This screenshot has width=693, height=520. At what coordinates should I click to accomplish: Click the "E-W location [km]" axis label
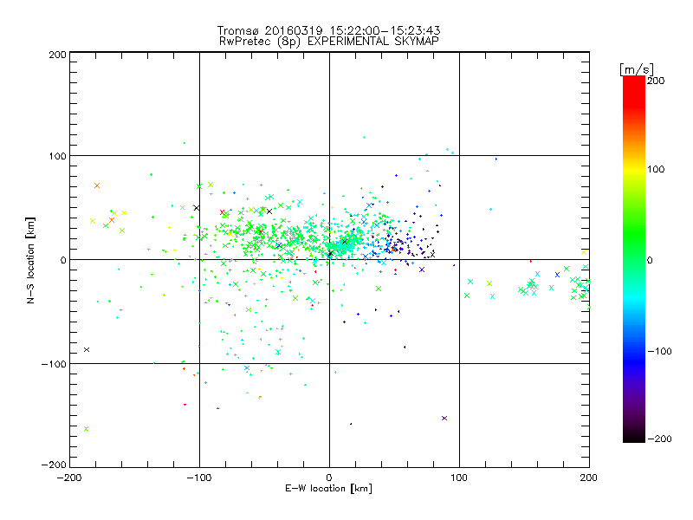tap(328, 488)
